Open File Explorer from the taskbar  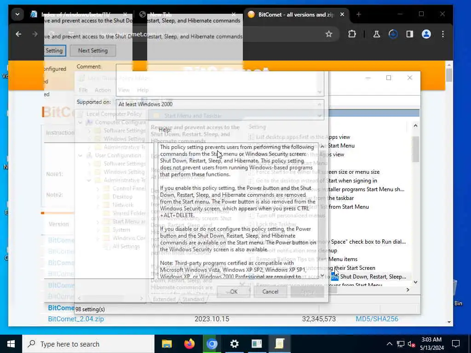[167, 344]
